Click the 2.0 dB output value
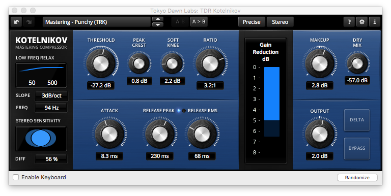The image size is (391, 196). click(320, 156)
